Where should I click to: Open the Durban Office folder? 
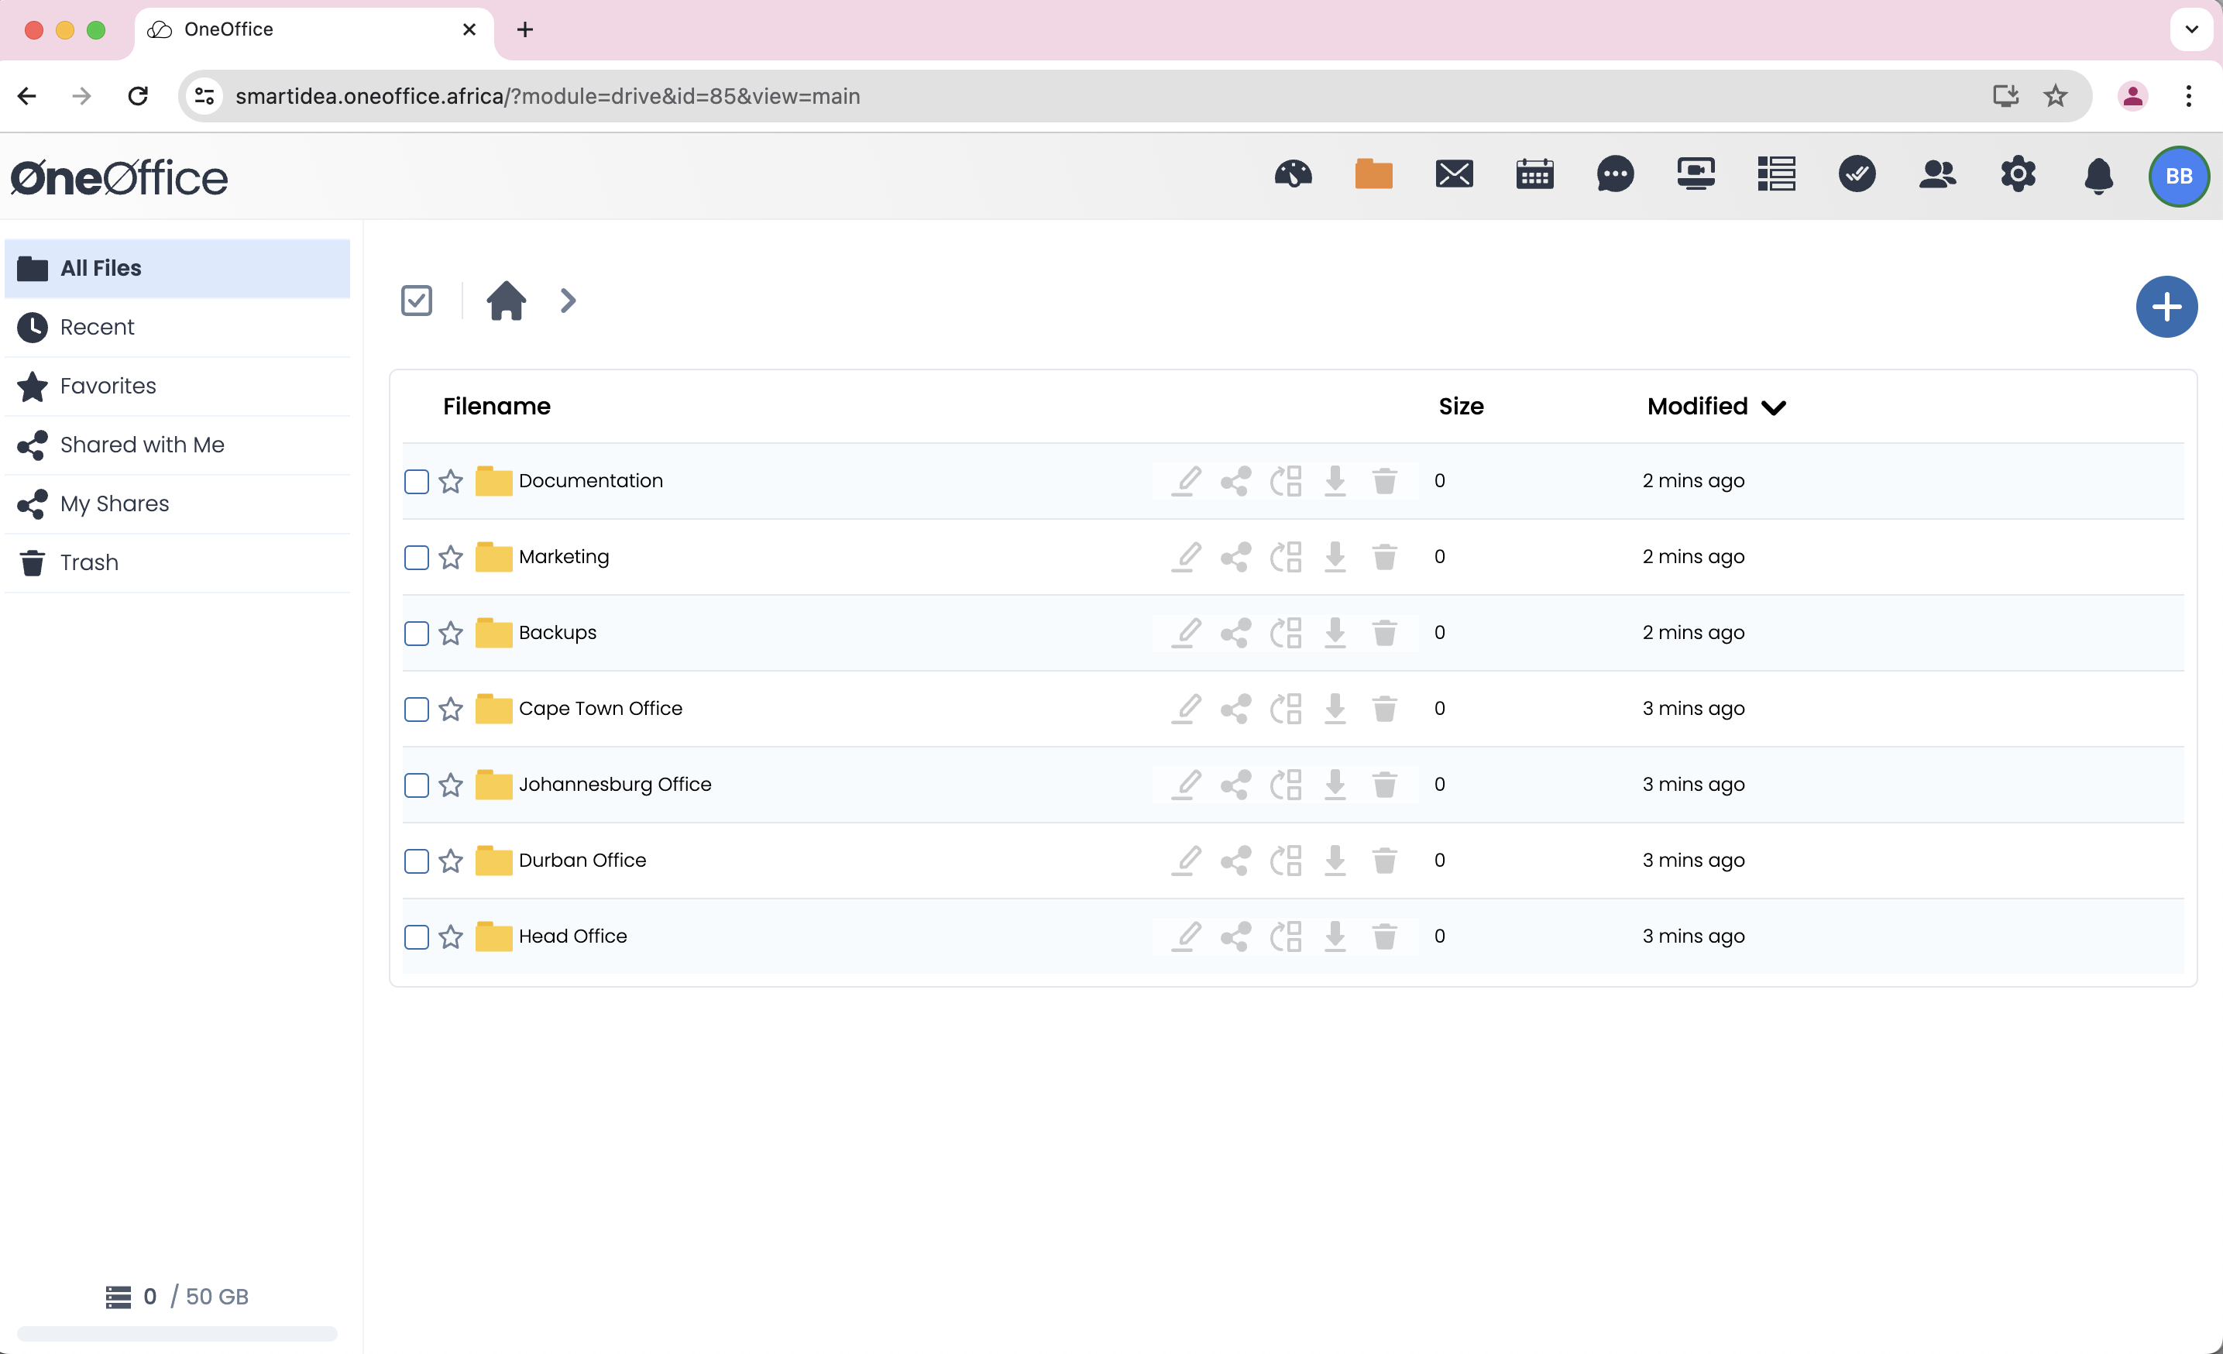(x=582, y=860)
